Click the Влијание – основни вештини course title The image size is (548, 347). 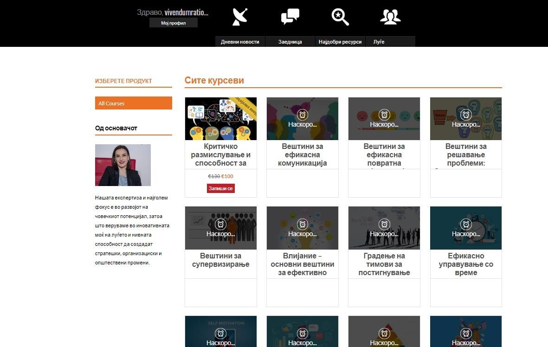point(303,264)
